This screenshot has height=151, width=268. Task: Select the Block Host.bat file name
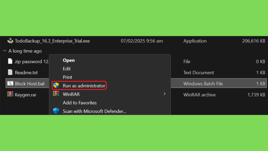(30, 84)
